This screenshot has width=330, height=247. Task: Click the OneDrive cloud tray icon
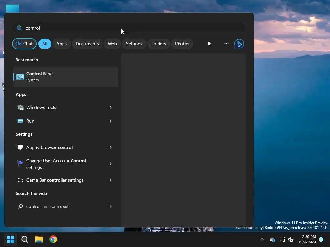pyautogui.click(x=272, y=239)
